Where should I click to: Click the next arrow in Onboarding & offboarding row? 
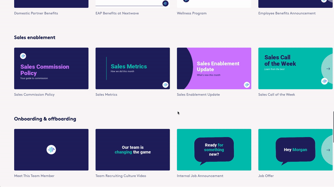click(x=328, y=150)
